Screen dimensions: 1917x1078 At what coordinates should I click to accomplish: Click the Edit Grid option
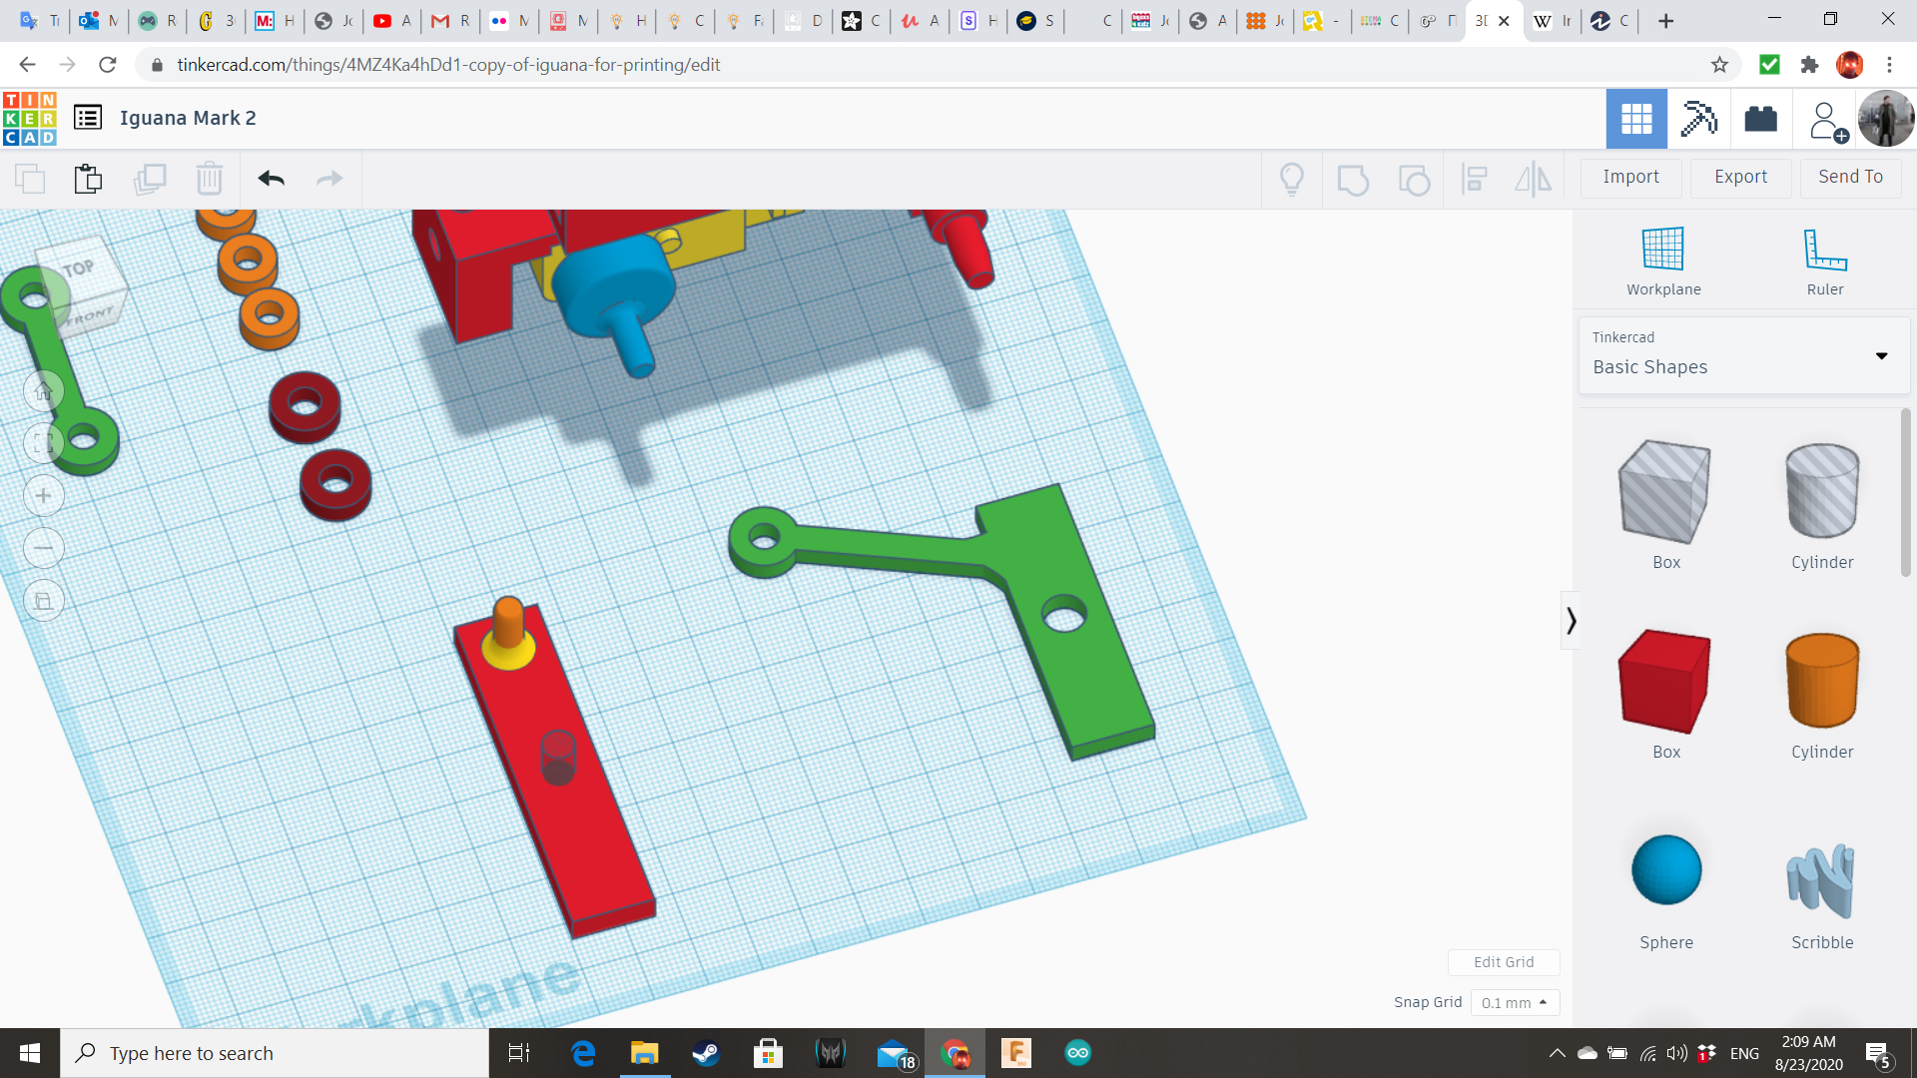click(x=1503, y=962)
